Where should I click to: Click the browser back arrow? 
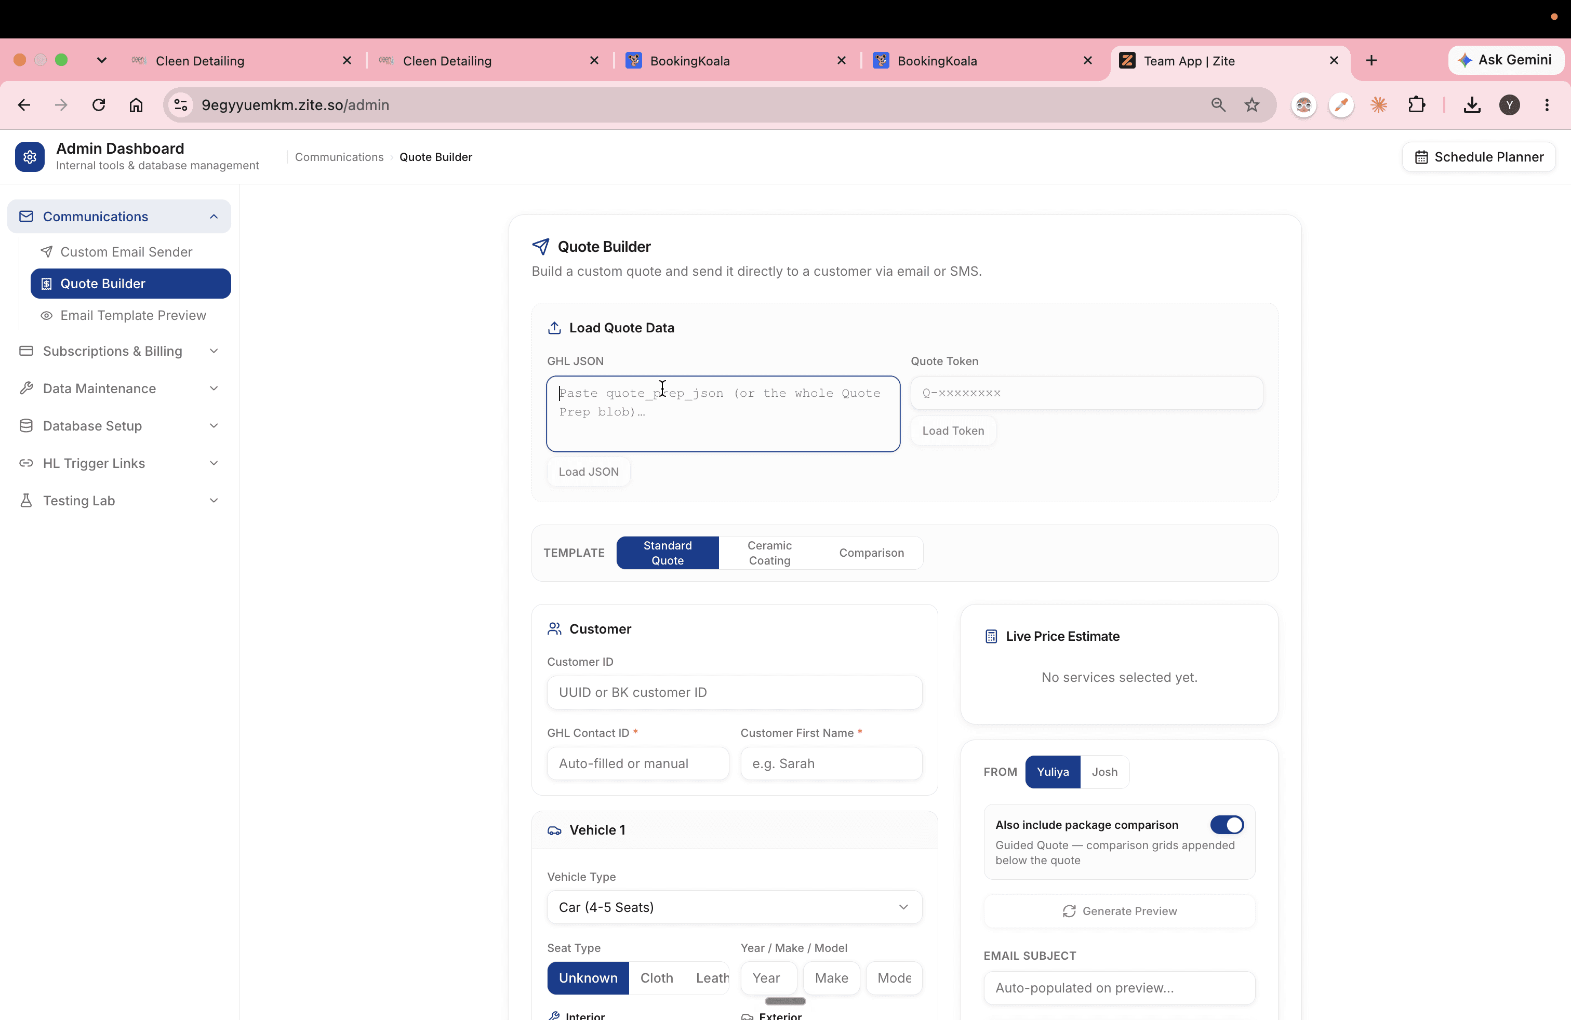click(24, 105)
